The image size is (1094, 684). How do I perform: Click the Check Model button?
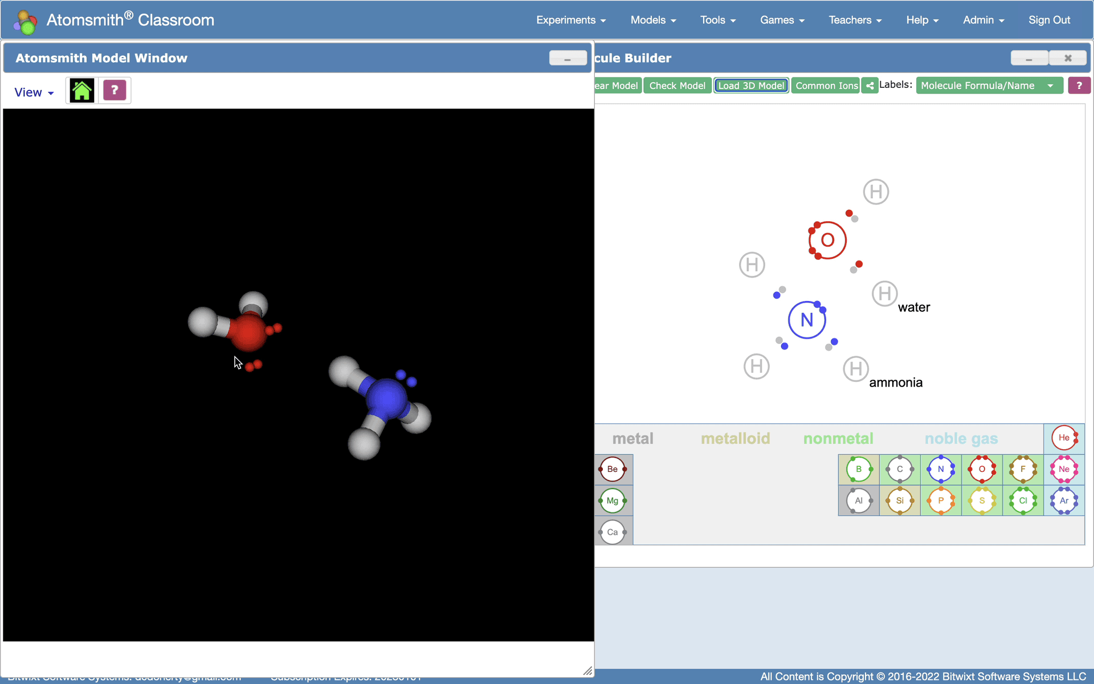tap(677, 85)
